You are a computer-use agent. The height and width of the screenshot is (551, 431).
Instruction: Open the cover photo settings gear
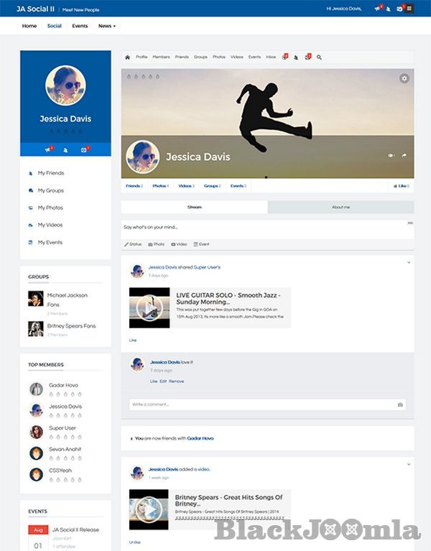pyautogui.click(x=404, y=78)
